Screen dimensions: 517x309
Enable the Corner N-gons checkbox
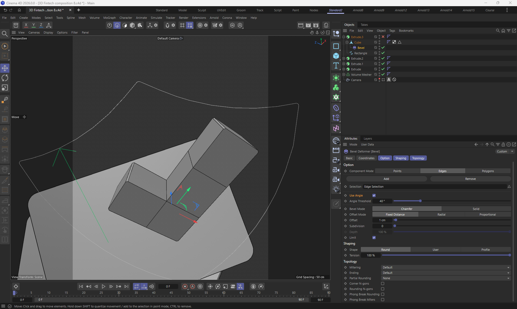(383, 283)
